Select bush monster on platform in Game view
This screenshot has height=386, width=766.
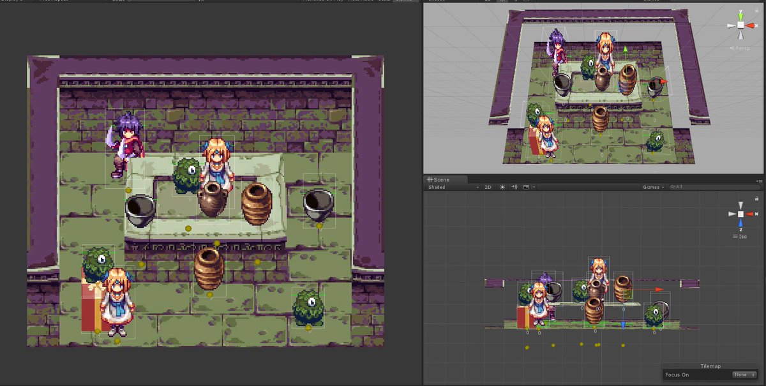pos(187,175)
